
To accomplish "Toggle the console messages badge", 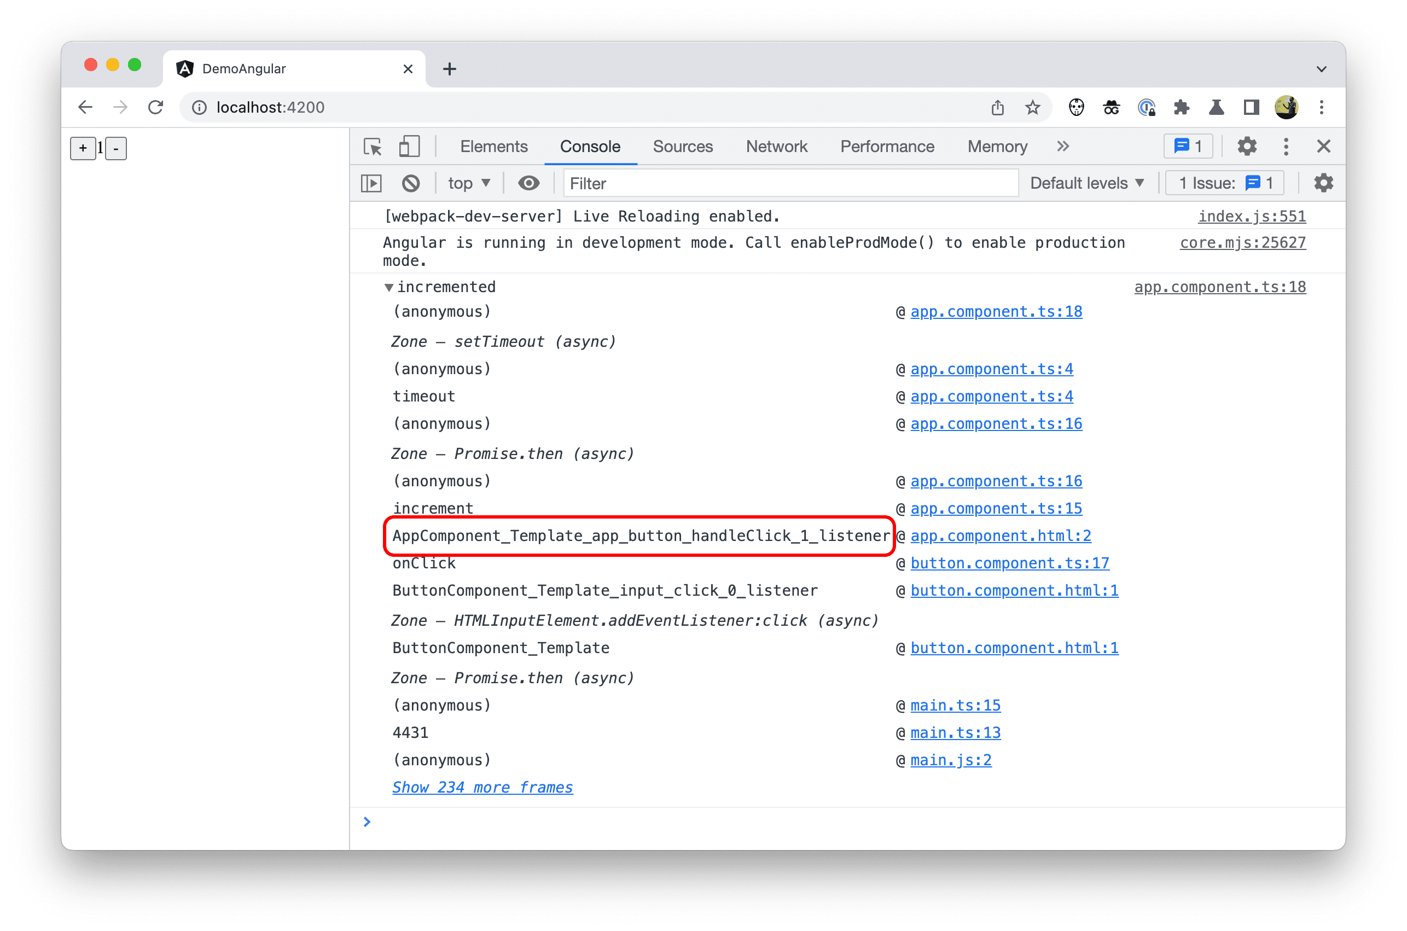I will tap(1185, 146).
